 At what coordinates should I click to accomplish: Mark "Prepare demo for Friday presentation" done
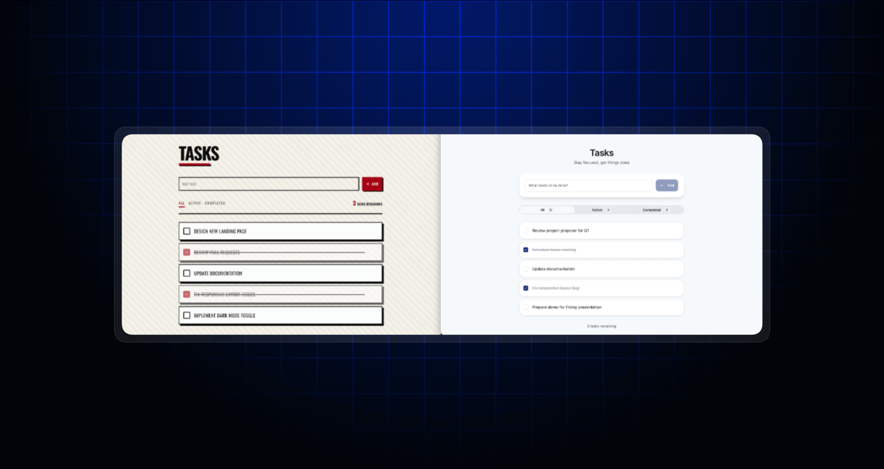[526, 307]
